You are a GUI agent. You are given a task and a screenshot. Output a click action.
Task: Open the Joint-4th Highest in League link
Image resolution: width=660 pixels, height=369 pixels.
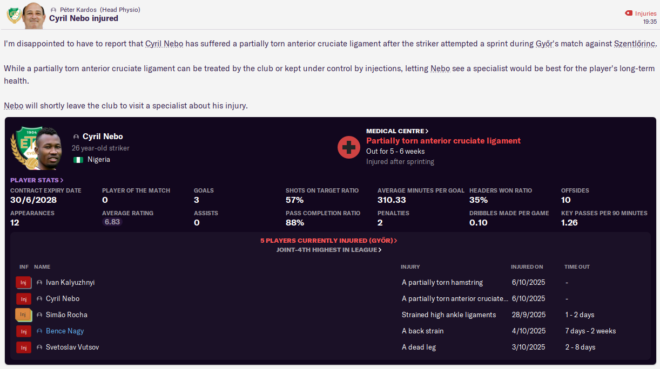tap(328, 250)
